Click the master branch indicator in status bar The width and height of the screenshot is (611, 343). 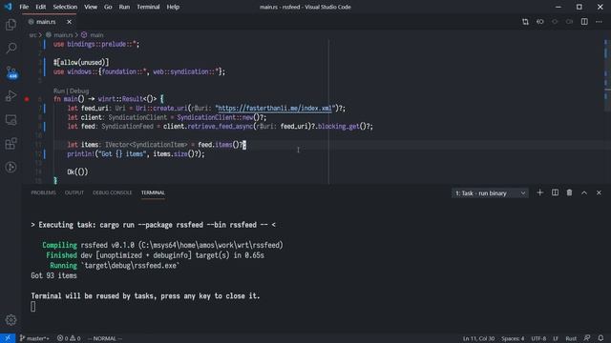coord(34,338)
